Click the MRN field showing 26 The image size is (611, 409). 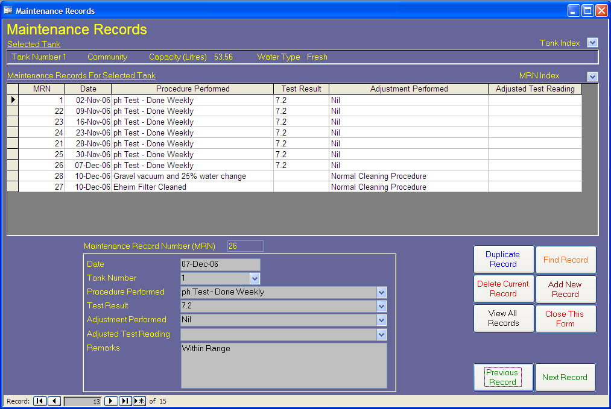(245, 246)
